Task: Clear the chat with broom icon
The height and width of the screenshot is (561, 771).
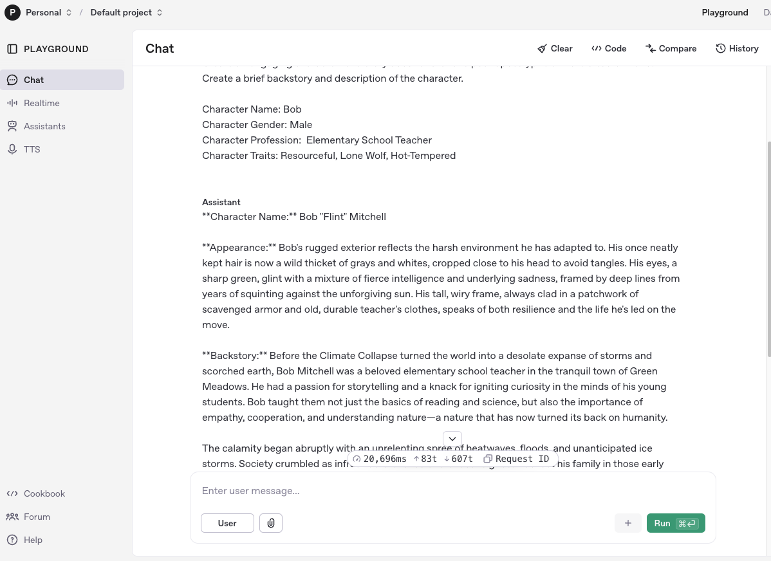Action: (555, 48)
